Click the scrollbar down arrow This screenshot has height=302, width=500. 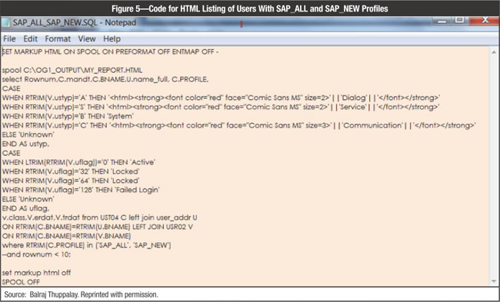494,281
